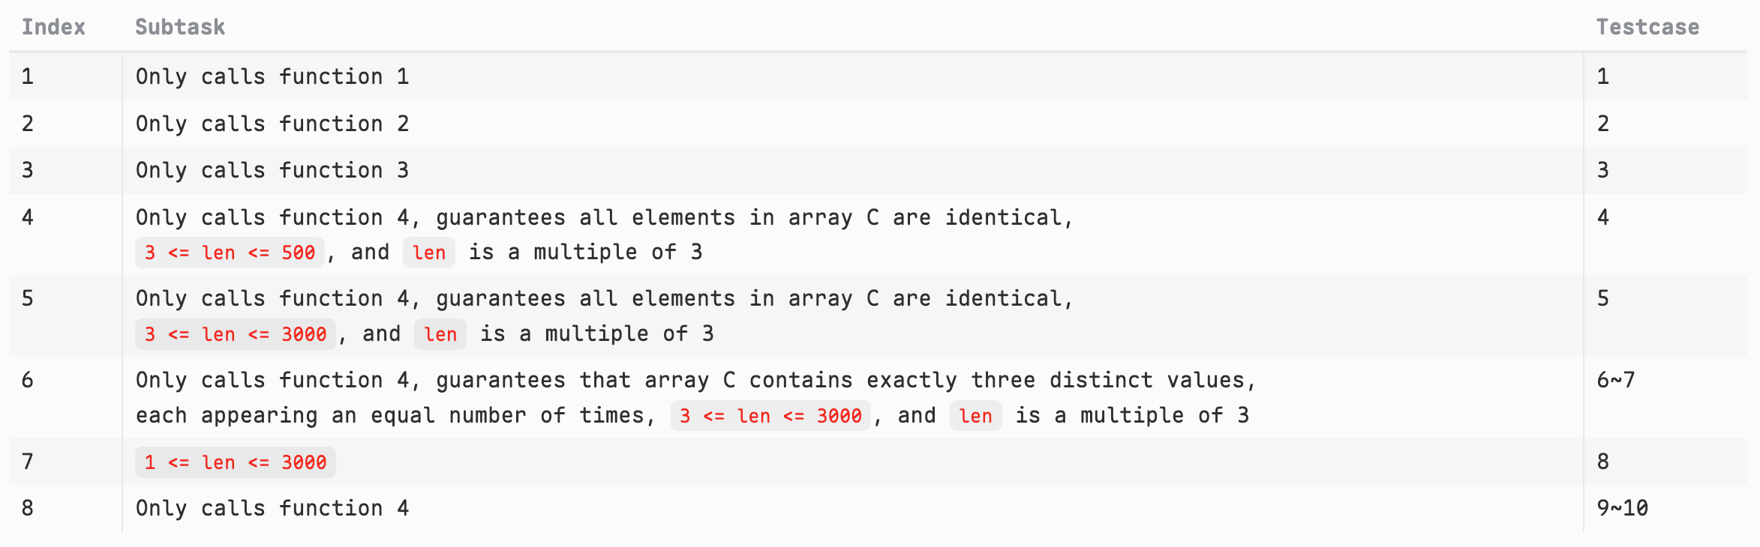Click the 'len' code tag in subtask 4
1760x547 pixels.
[429, 253]
